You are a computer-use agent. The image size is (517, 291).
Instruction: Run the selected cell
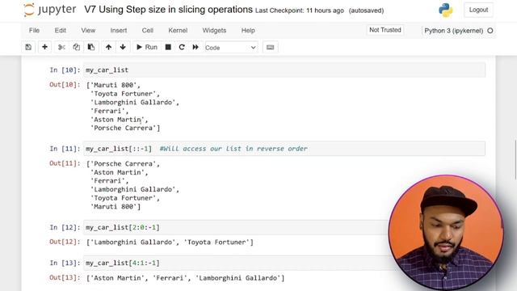click(x=147, y=47)
